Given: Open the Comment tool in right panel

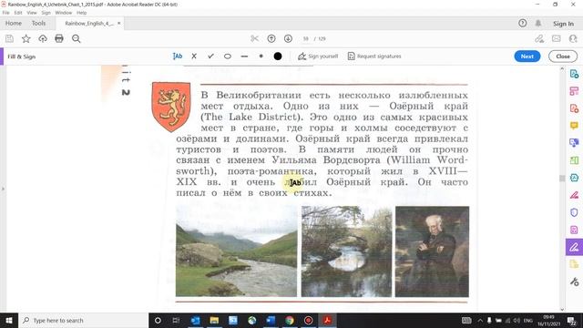Looking at the screenshot, I should click(x=574, y=126).
